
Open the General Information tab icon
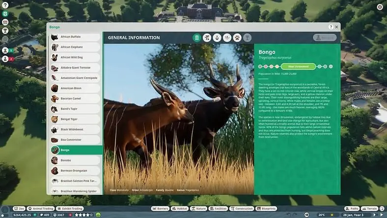pyautogui.click(x=197, y=37)
